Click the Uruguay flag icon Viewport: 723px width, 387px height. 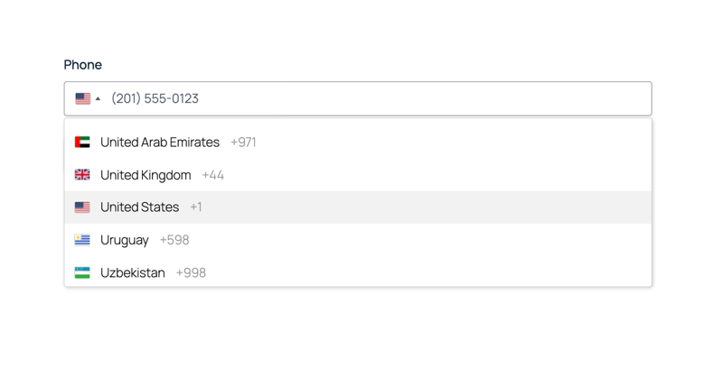(x=82, y=240)
